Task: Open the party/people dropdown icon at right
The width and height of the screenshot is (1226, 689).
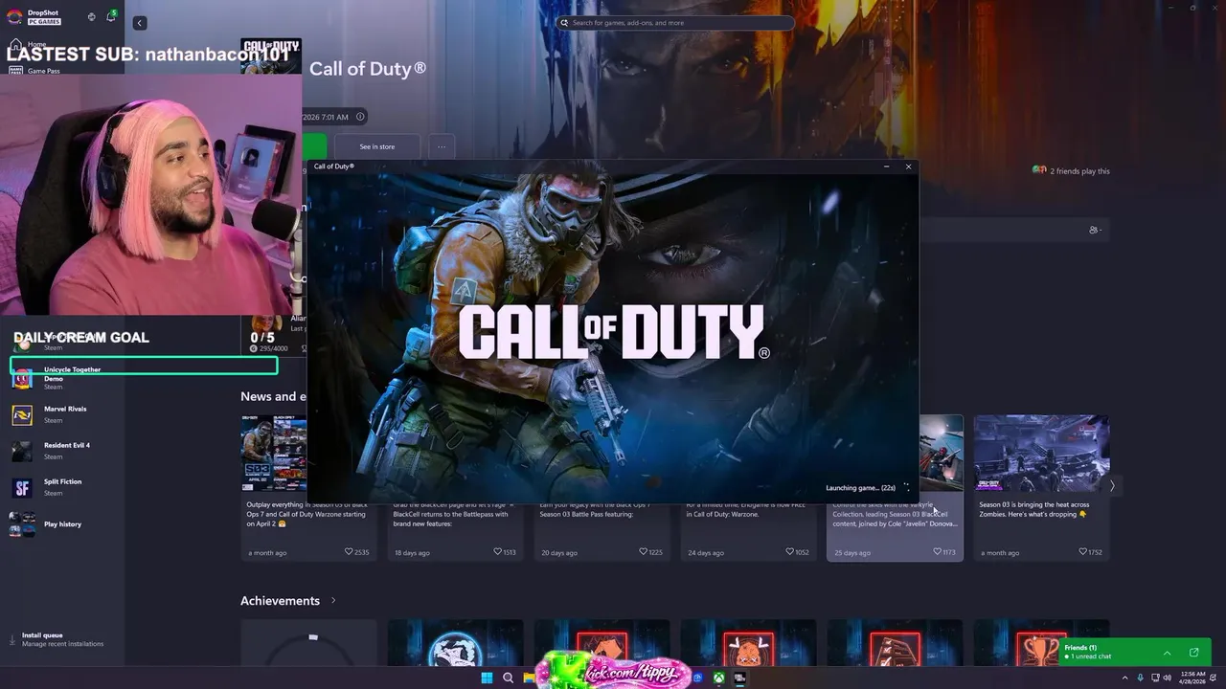Action: 1095,230
